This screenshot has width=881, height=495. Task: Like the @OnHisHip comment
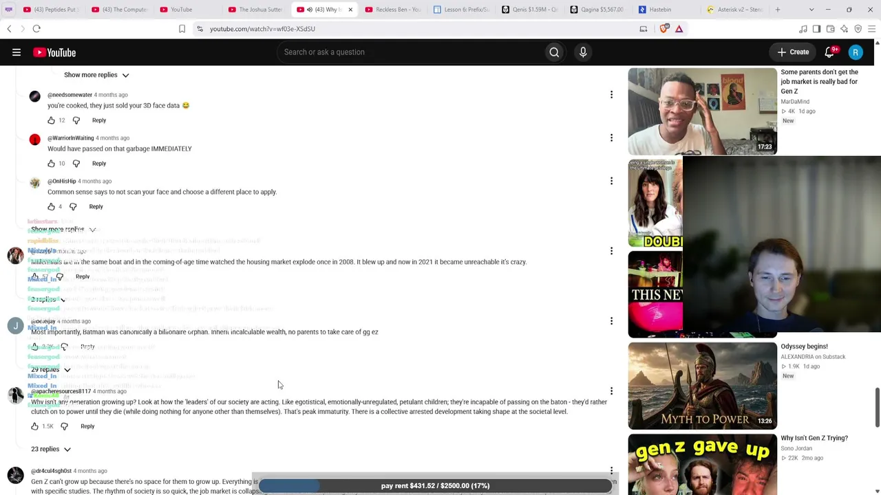pyautogui.click(x=51, y=206)
